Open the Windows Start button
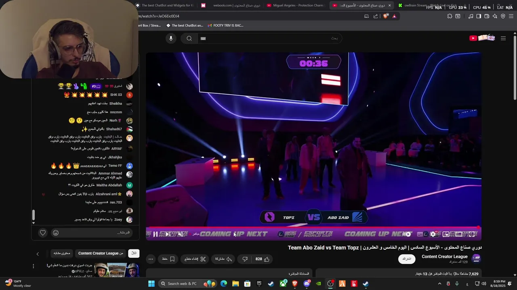Viewport: 517px width, 290px height. tap(151, 284)
